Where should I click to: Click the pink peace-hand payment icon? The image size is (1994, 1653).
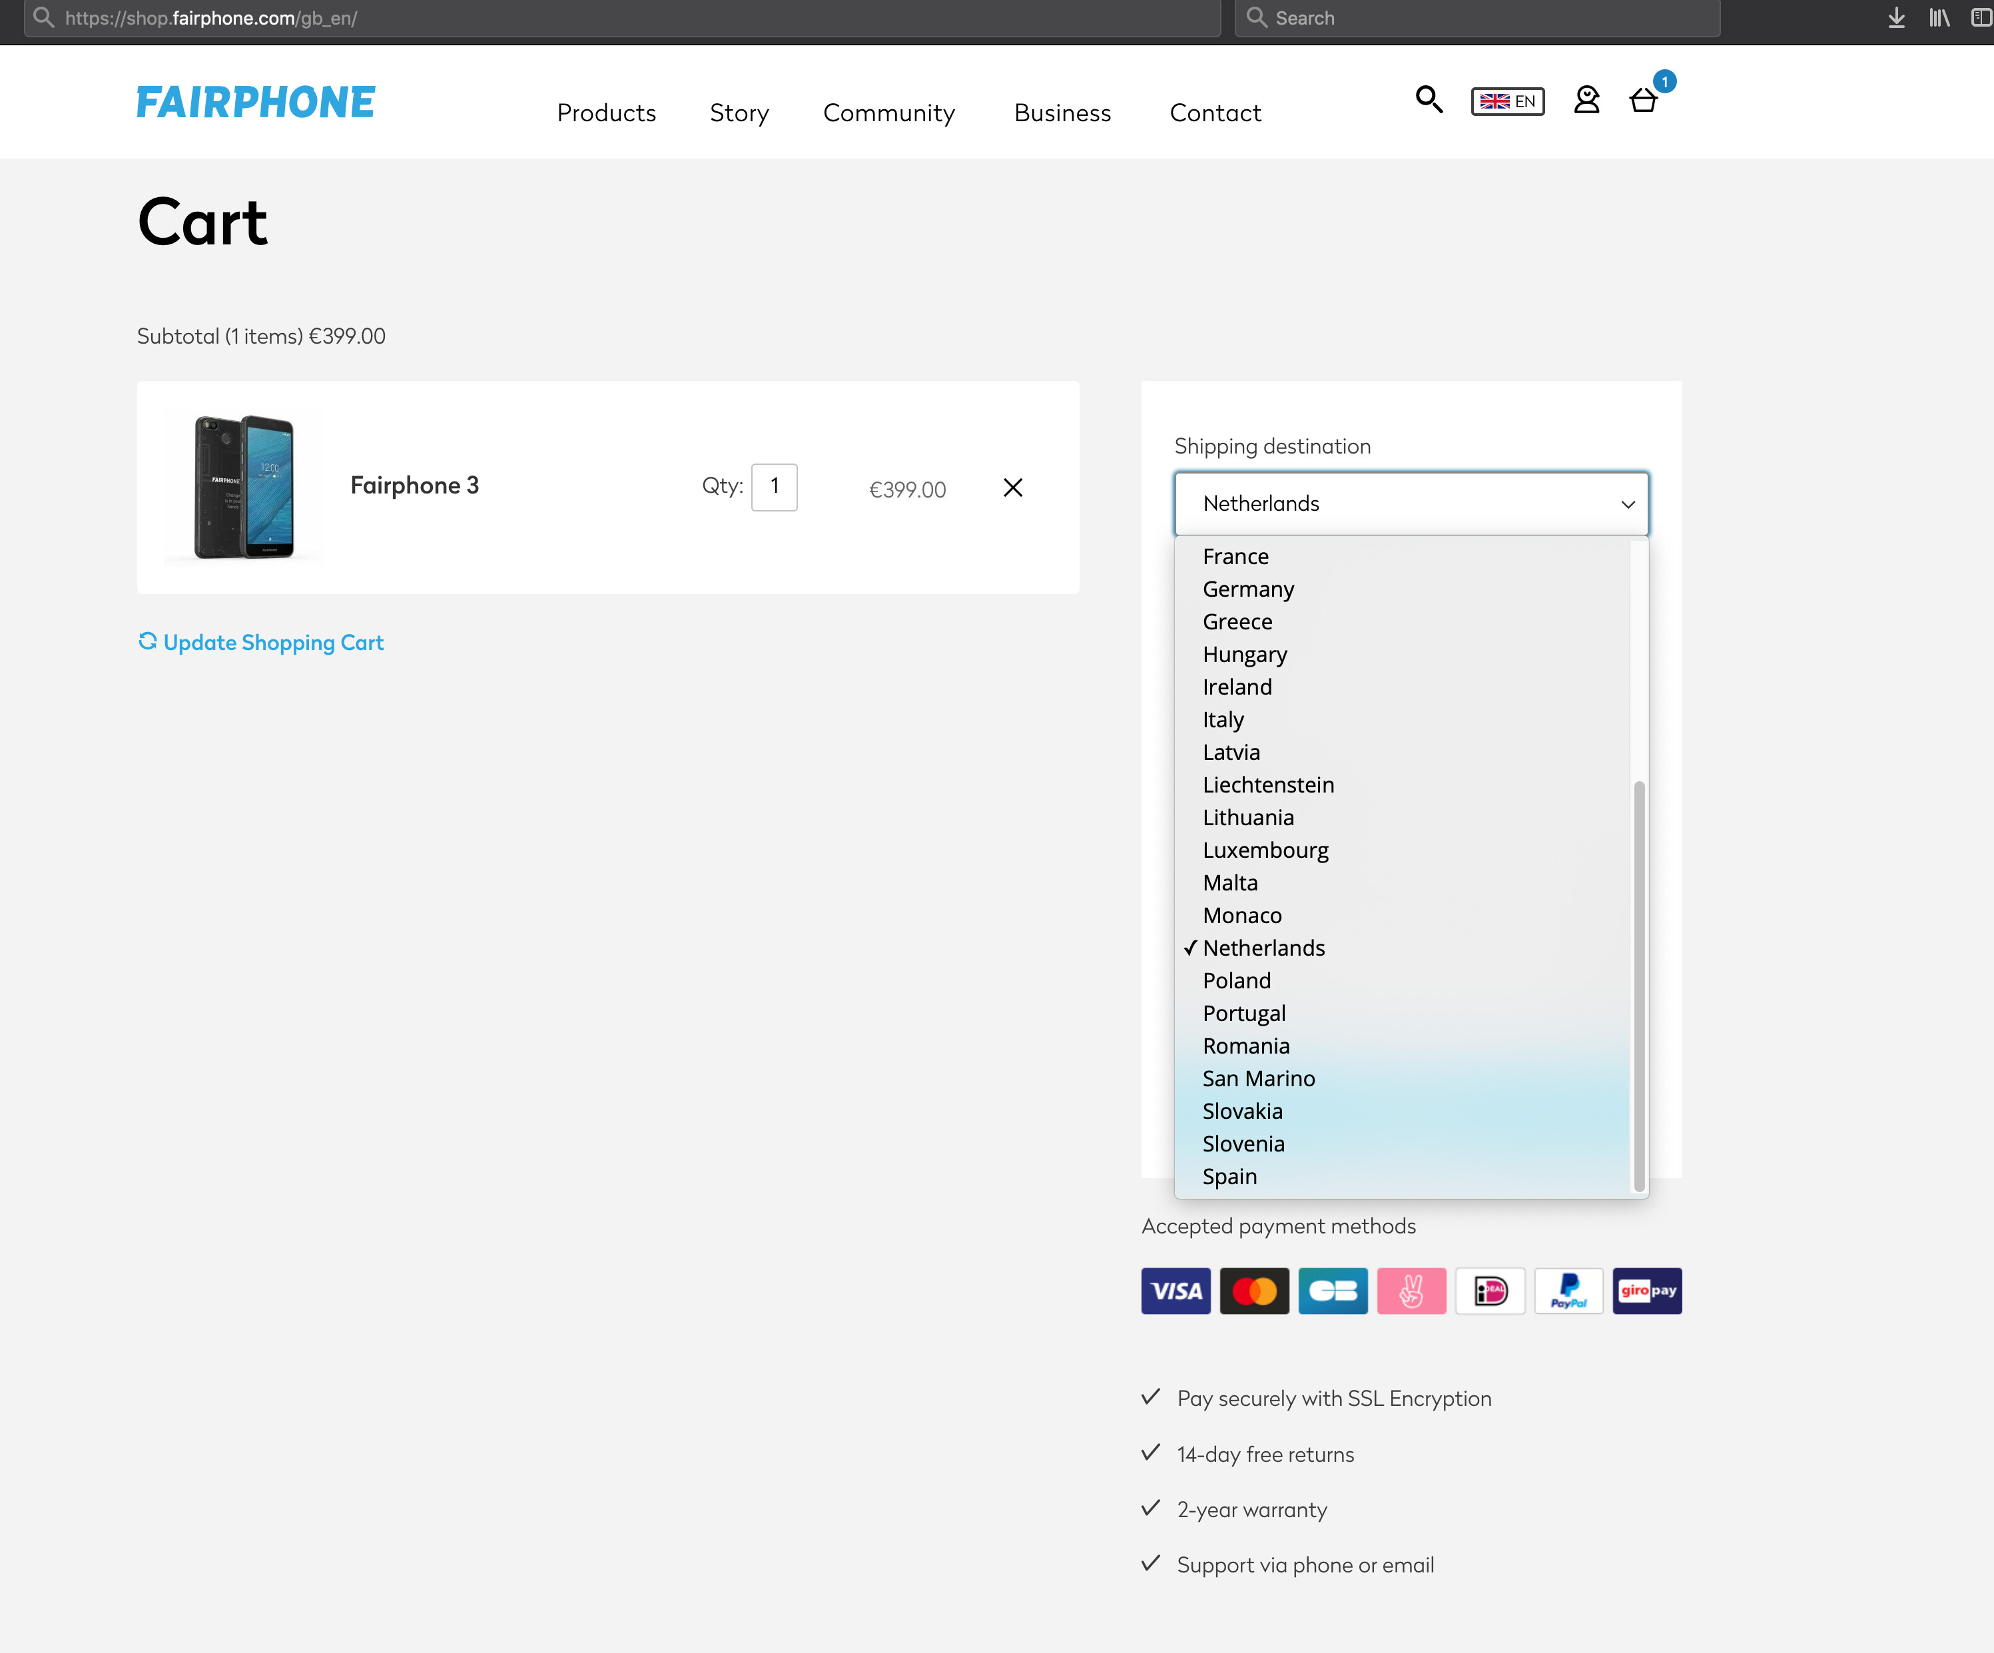click(1412, 1291)
